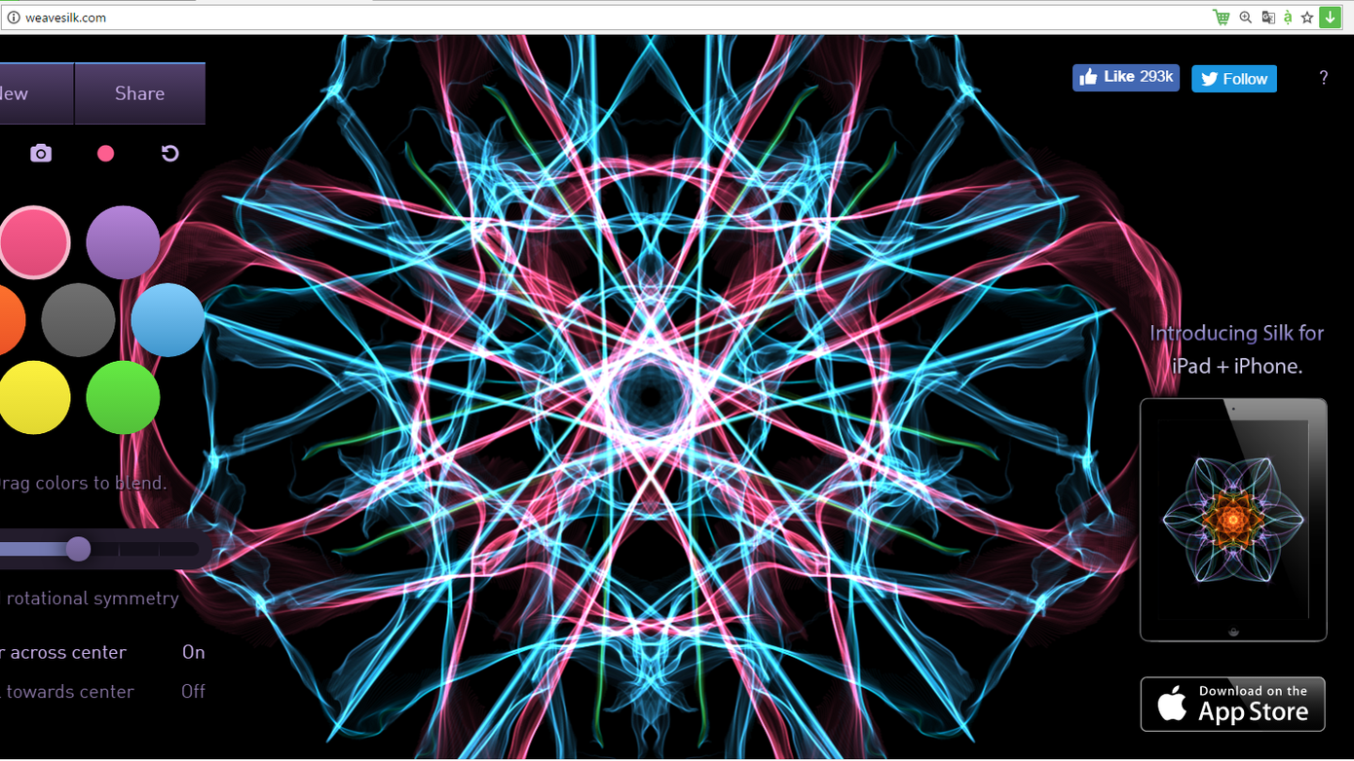Toggle the mirror across center option
1354x761 pixels.
(193, 652)
